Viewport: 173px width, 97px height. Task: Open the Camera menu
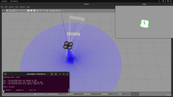point(11,7)
